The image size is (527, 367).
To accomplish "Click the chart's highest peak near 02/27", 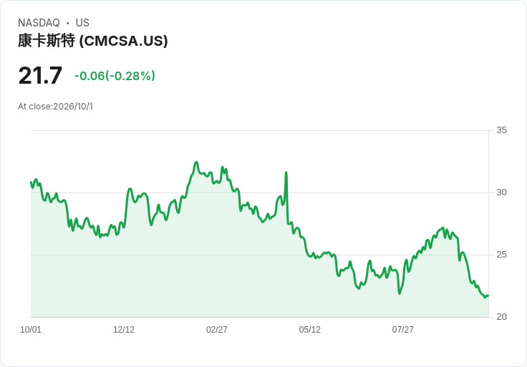I will click(x=197, y=162).
